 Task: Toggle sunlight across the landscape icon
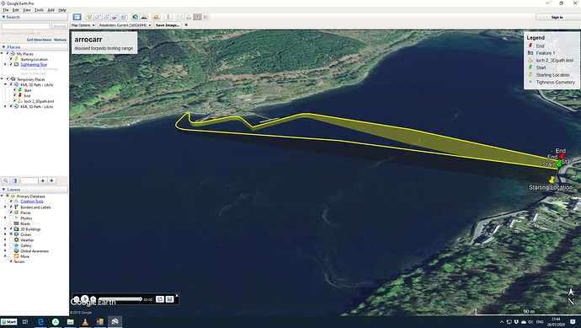pyautogui.click(x=144, y=17)
